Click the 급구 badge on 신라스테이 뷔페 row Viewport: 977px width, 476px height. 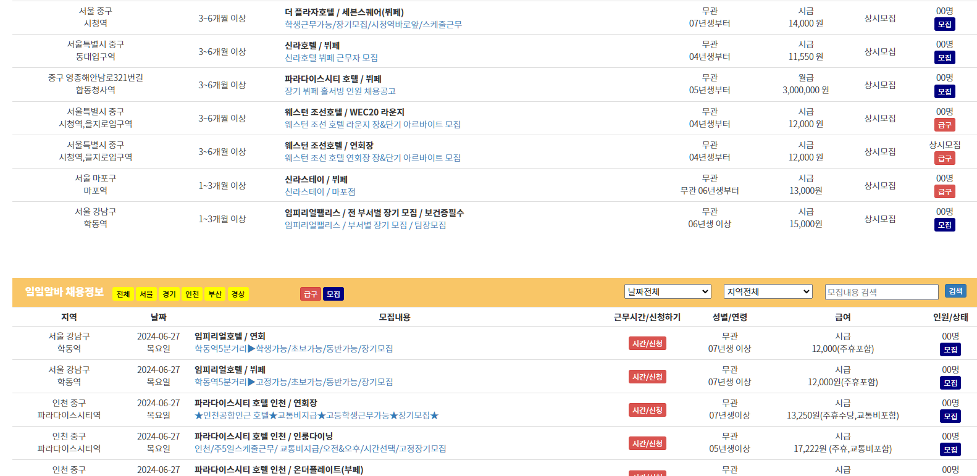coord(944,191)
